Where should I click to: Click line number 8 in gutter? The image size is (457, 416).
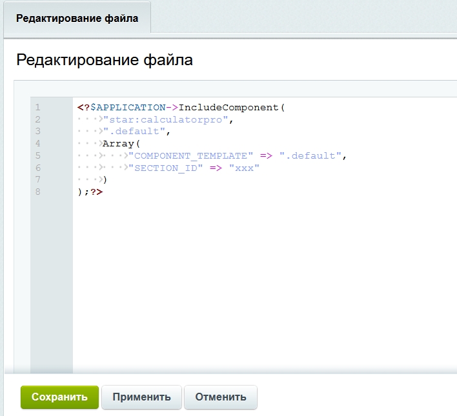[x=38, y=192]
